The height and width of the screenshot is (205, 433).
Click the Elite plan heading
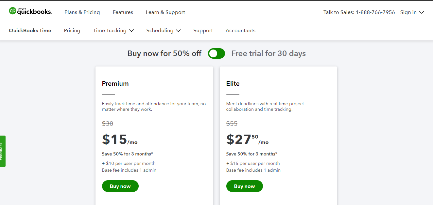[233, 83]
